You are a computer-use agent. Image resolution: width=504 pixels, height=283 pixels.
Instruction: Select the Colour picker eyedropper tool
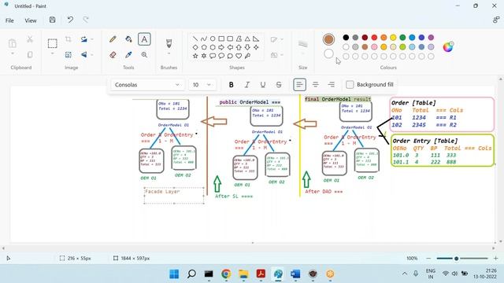tap(128, 55)
